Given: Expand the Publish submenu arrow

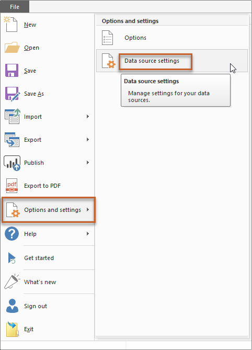Looking at the screenshot, I should (88, 163).
